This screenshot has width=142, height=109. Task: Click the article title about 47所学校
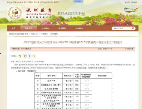tap(73, 42)
